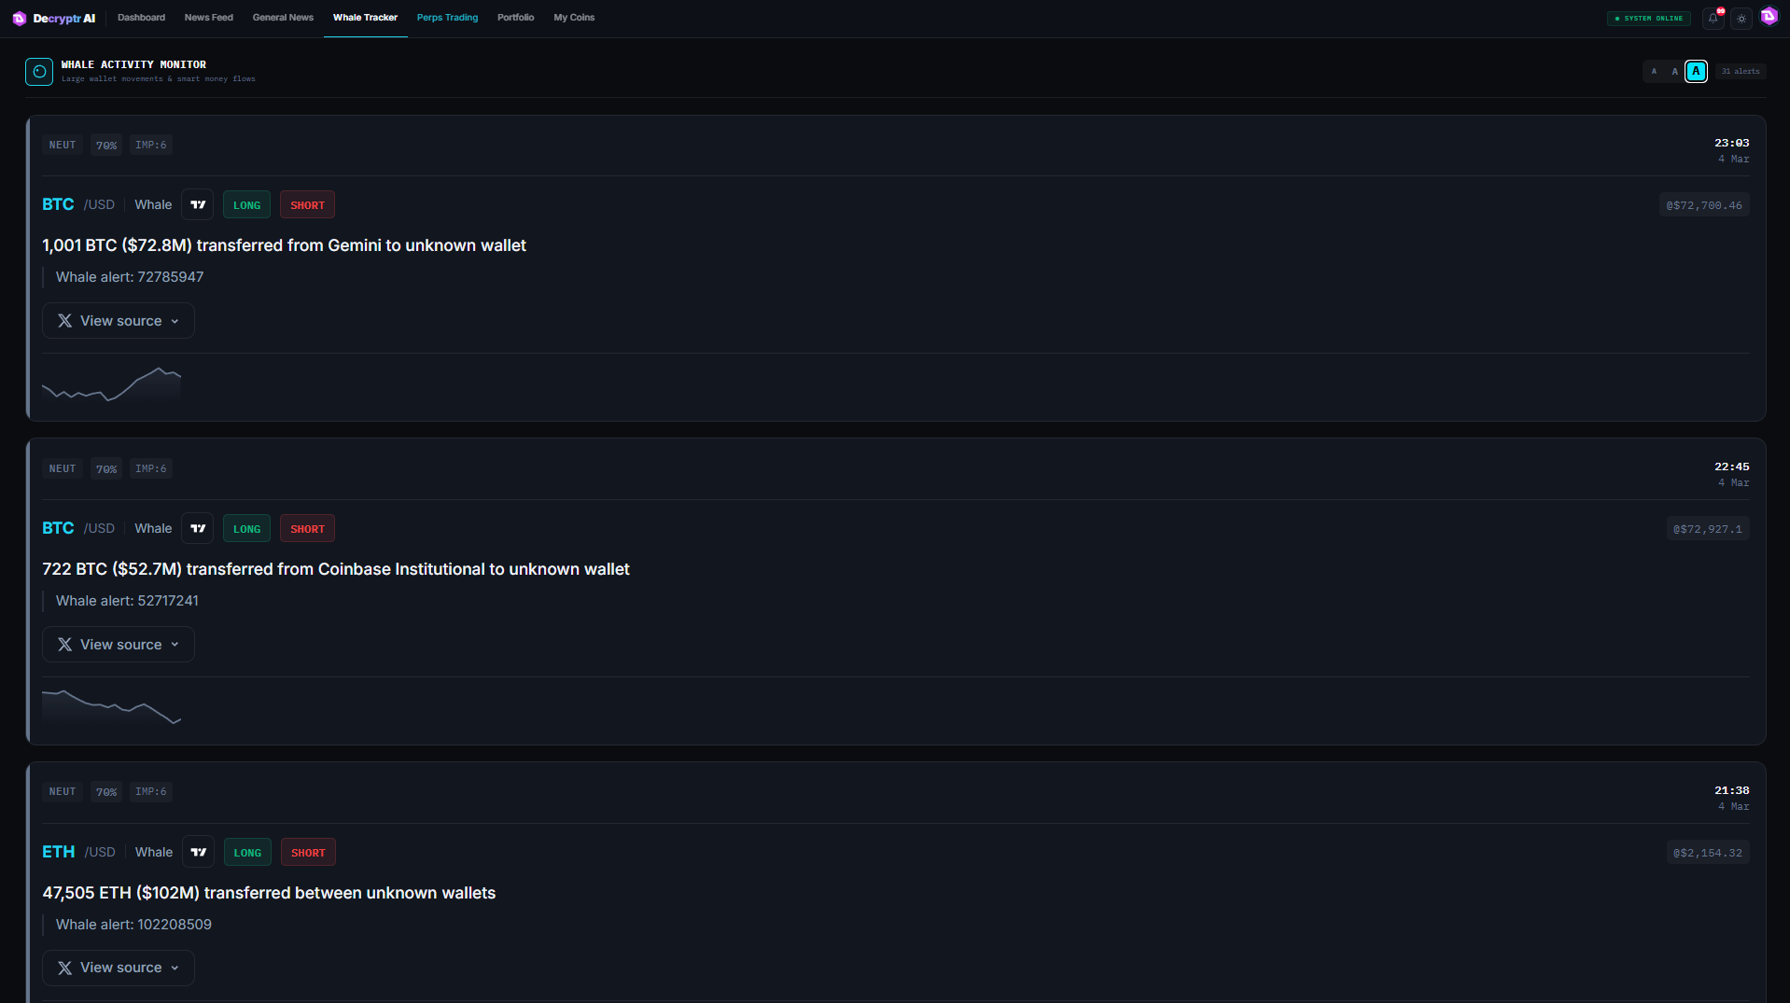Expand View source on Coinbase Institutional transfer
The height and width of the screenshot is (1003, 1790).
click(x=119, y=645)
